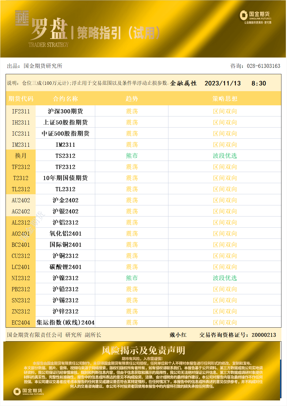
Task: Click the IC2311 code cell
Action: [21, 133]
